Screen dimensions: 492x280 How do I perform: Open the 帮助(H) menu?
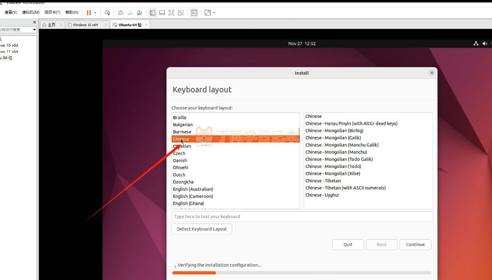(72, 13)
